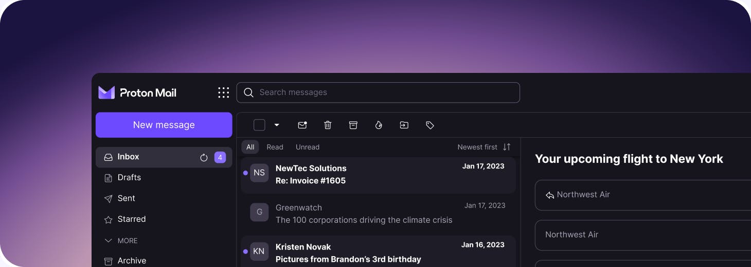Open the Drafts folder
Image resolution: width=751 pixels, height=267 pixels.
pos(129,178)
